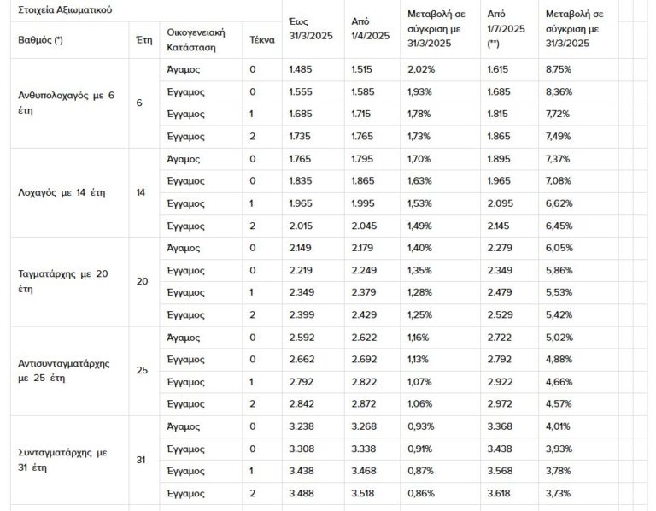
Task: Click the 3.618 salary value
Action: [499, 493]
